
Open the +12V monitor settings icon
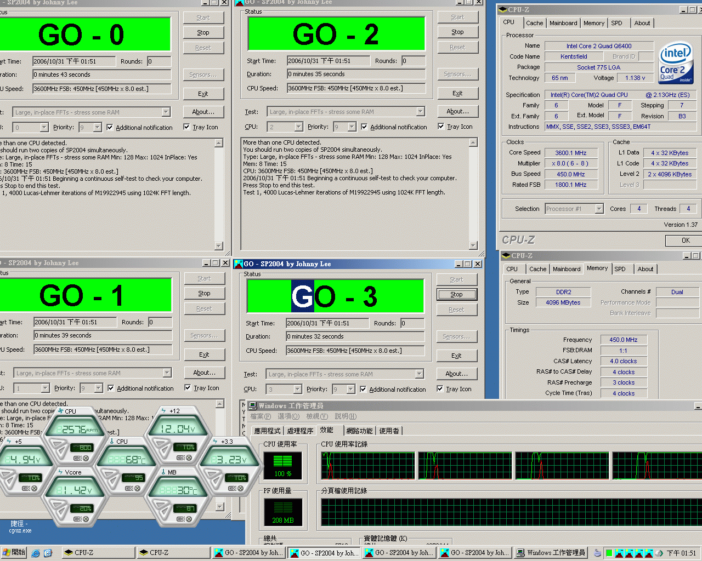(x=179, y=457)
